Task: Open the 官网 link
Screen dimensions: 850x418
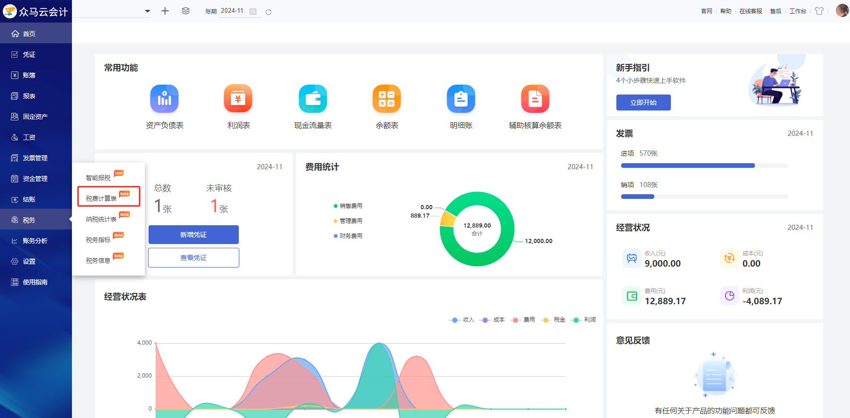Action: coord(707,11)
